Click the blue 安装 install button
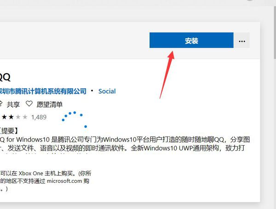 pyautogui.click(x=191, y=40)
